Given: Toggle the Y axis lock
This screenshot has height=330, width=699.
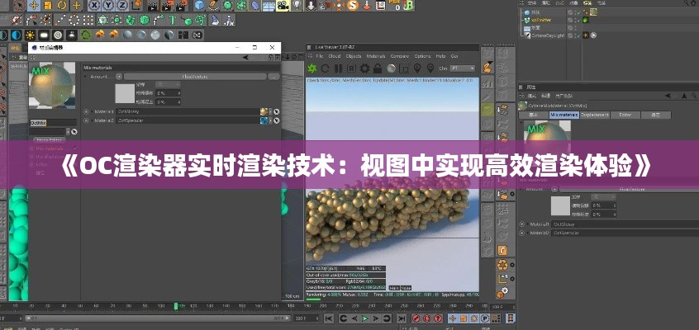Looking at the screenshot, I should pos(108,5).
